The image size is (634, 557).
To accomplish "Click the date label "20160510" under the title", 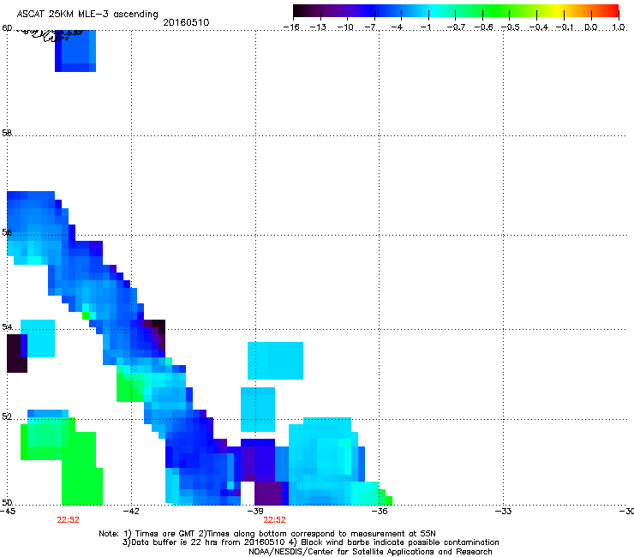I will tap(186, 22).
